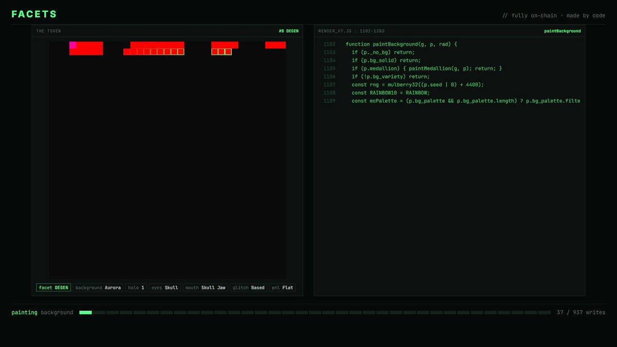Screen dimensions: 617x347
Task: Click the "const RAINBOW10 = RAINBOW;" code line
Action: coord(391,93)
